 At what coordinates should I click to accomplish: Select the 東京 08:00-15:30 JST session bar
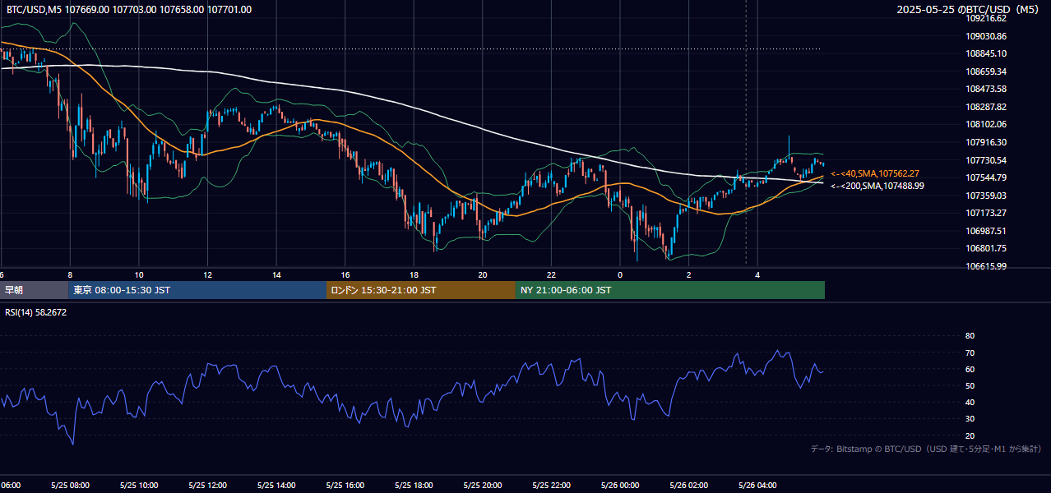(x=197, y=290)
